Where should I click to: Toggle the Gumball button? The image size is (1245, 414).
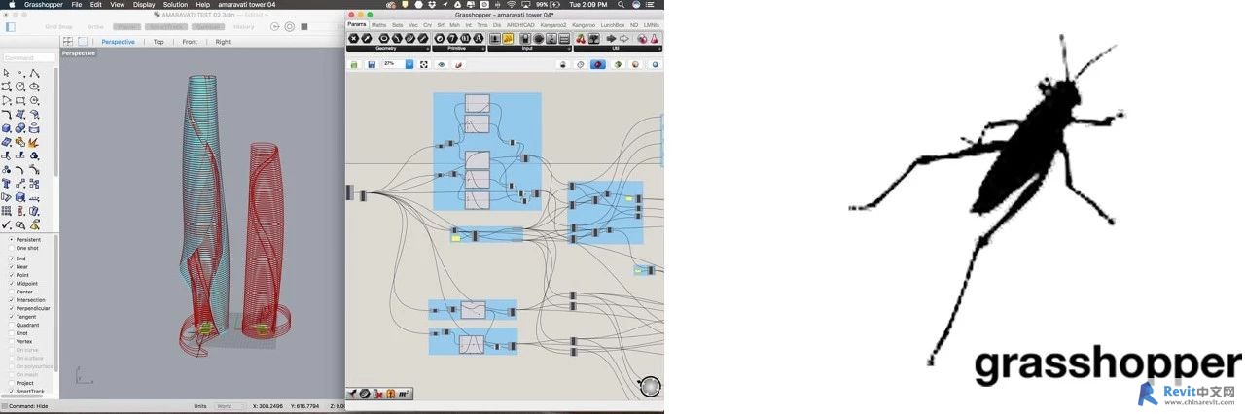point(208,26)
